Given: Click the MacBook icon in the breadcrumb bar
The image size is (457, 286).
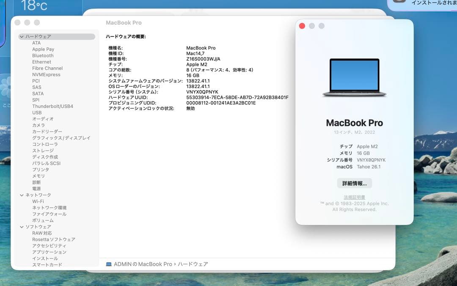Looking at the screenshot, I should point(109,264).
